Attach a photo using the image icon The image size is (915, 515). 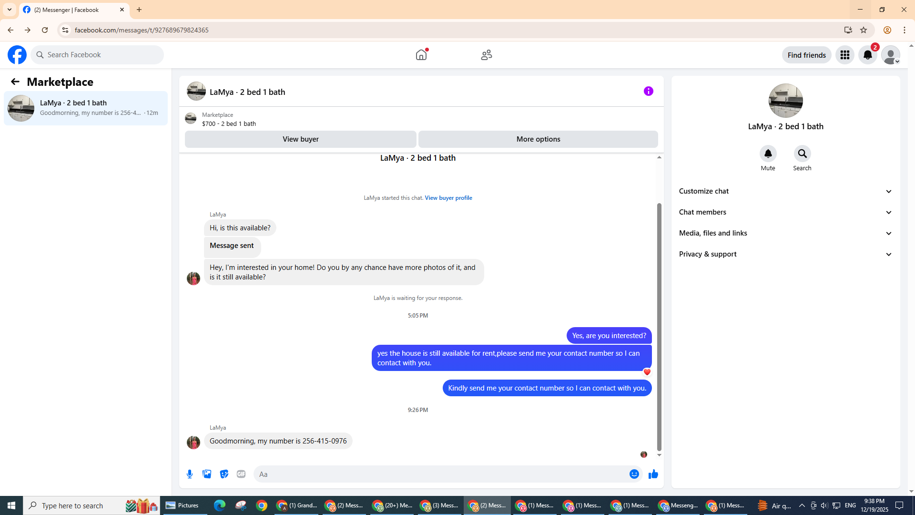207,474
